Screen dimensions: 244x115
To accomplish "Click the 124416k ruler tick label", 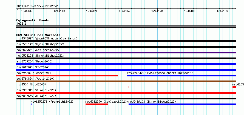I will pyautogui.click(x=124, y=11).
